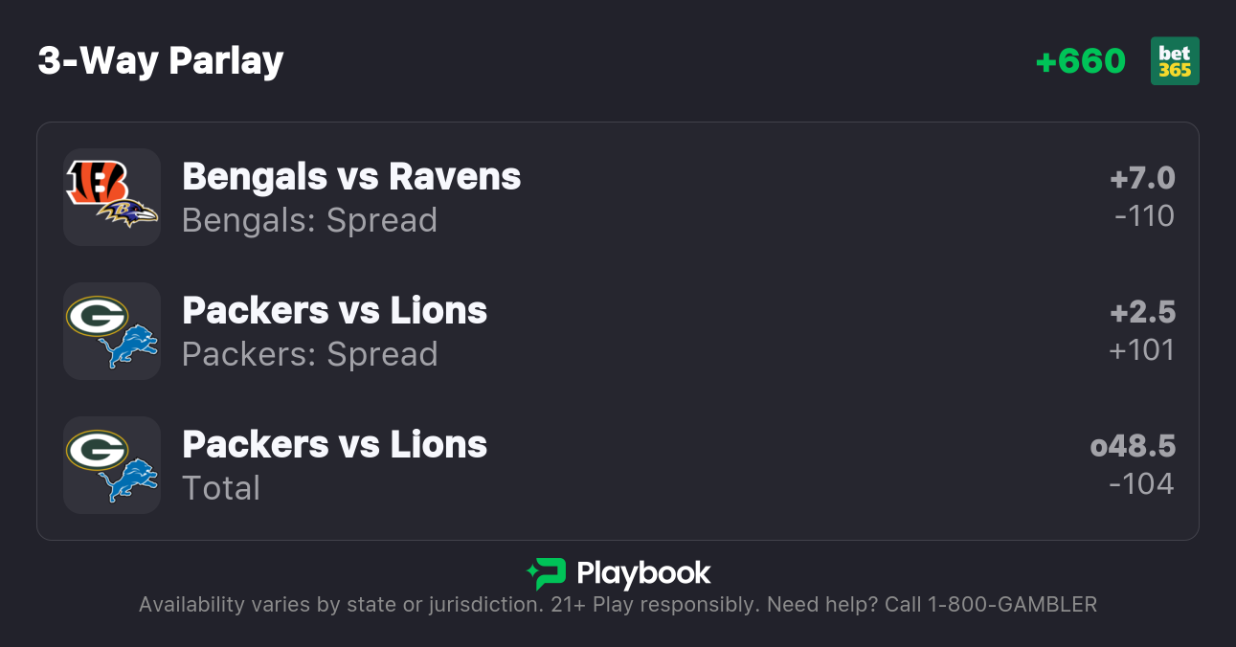
Task: Click the green Playbook logo icon
Action: point(547,573)
